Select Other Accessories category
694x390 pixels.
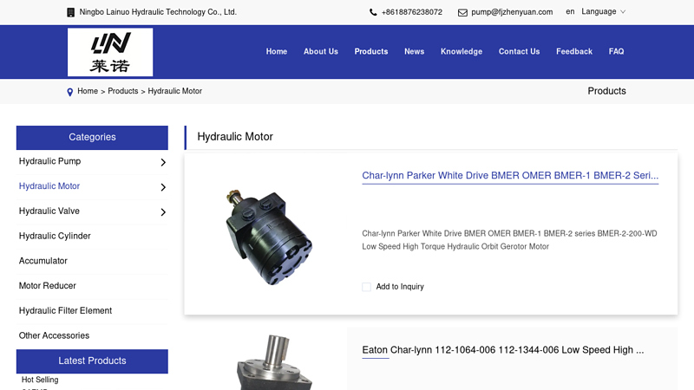coord(54,335)
